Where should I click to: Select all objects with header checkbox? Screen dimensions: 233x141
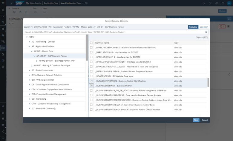(x=91, y=43)
